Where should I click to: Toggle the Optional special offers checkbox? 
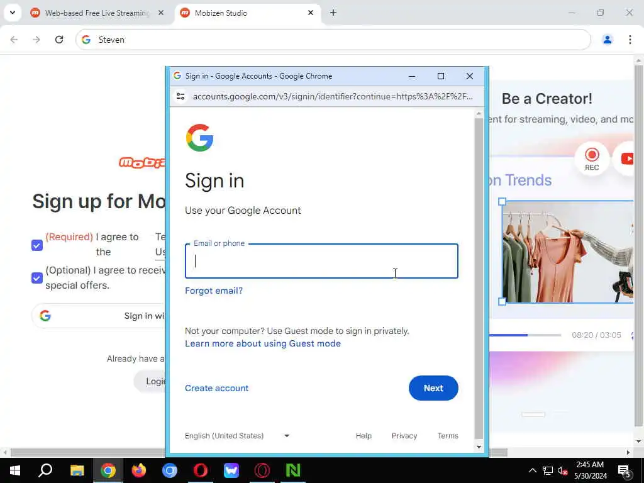click(x=37, y=278)
